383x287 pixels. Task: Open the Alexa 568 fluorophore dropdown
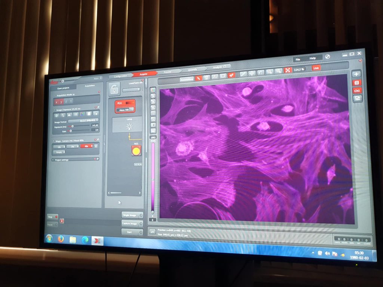(x=125, y=110)
